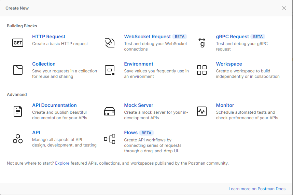Open the Explore link
The height and width of the screenshot is (195, 293).
click(62, 163)
